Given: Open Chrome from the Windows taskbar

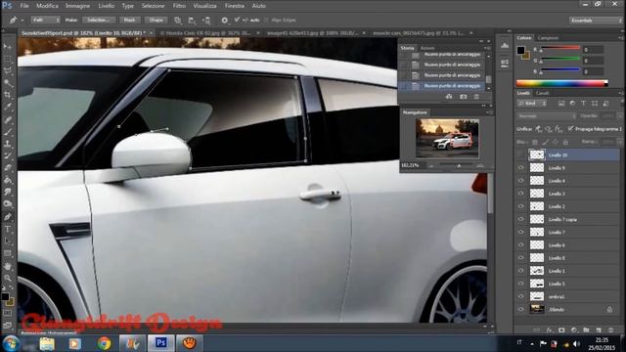Looking at the screenshot, I should [104, 343].
